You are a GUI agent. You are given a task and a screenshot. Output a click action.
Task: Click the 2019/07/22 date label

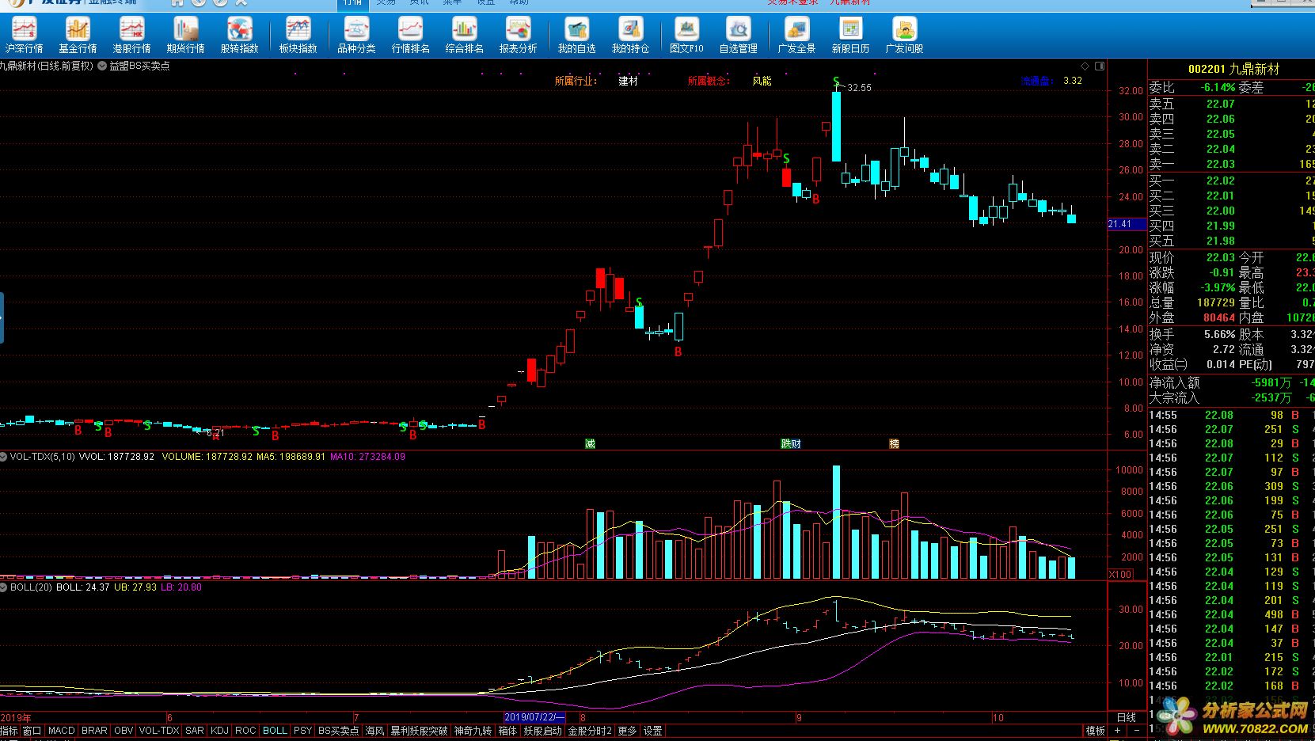coord(535,717)
